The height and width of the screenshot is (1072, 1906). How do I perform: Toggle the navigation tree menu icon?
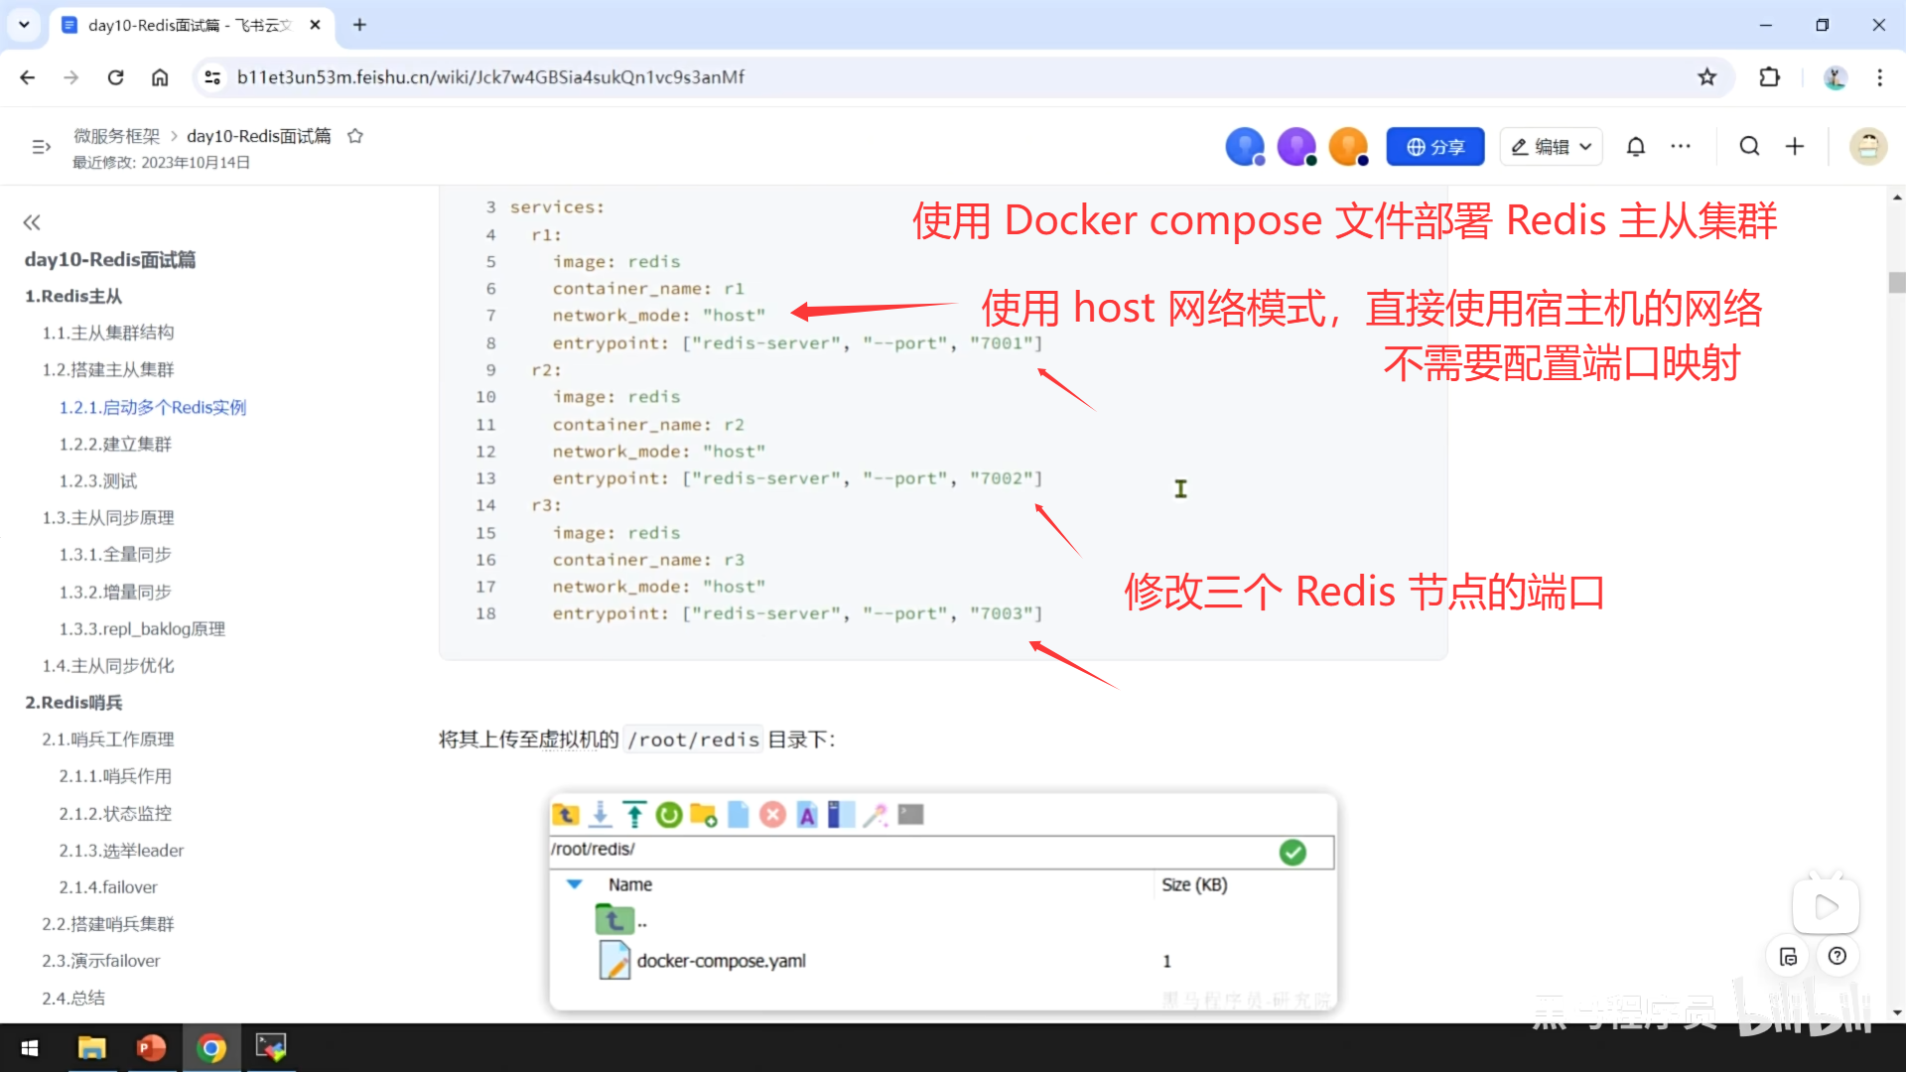click(41, 147)
